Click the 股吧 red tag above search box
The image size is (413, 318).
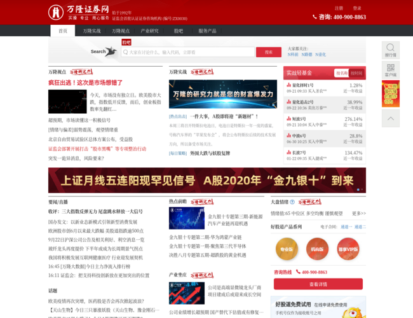126,43
